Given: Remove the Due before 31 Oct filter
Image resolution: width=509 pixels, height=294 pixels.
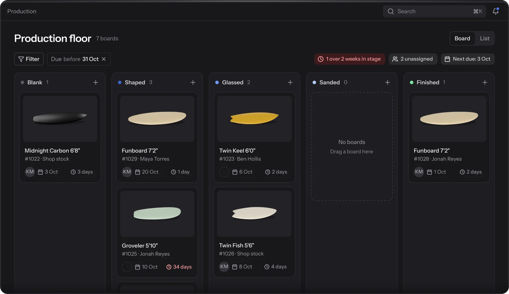Looking at the screenshot, I should point(104,59).
